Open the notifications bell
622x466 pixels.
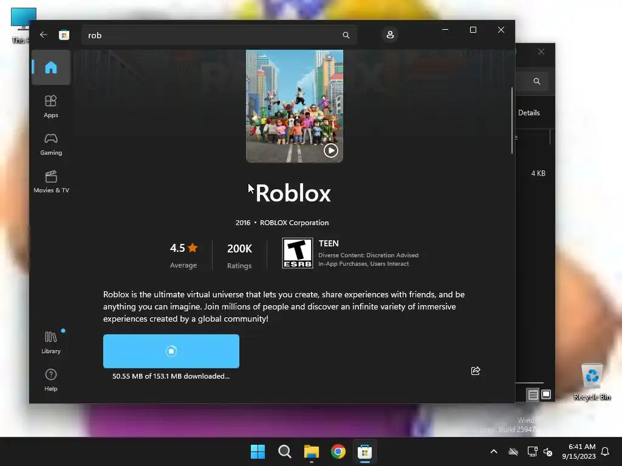click(606, 451)
